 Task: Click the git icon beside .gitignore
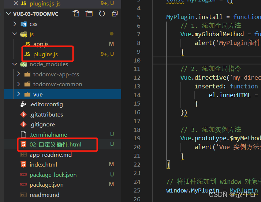[23, 125]
